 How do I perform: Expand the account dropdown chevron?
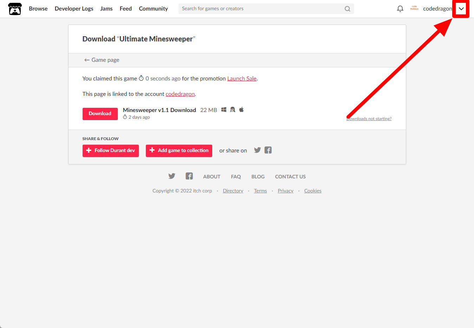461,9
